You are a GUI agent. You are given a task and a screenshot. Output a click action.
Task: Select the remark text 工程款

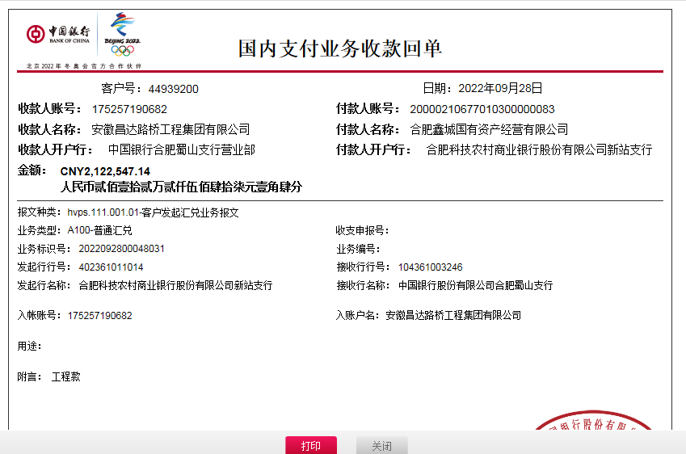coord(66,376)
